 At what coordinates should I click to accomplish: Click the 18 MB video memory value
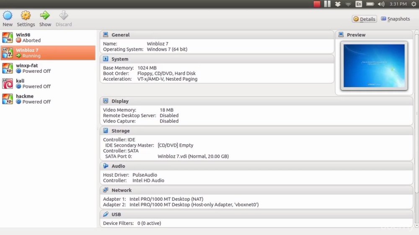click(x=166, y=110)
